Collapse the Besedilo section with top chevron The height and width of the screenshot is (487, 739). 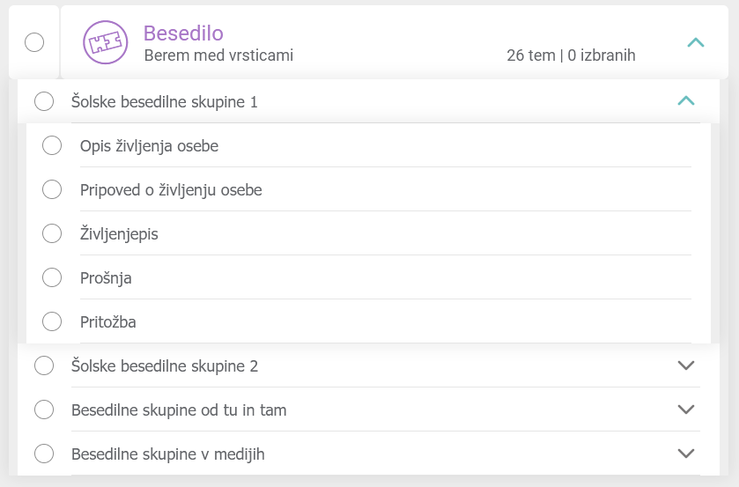pyautogui.click(x=695, y=42)
